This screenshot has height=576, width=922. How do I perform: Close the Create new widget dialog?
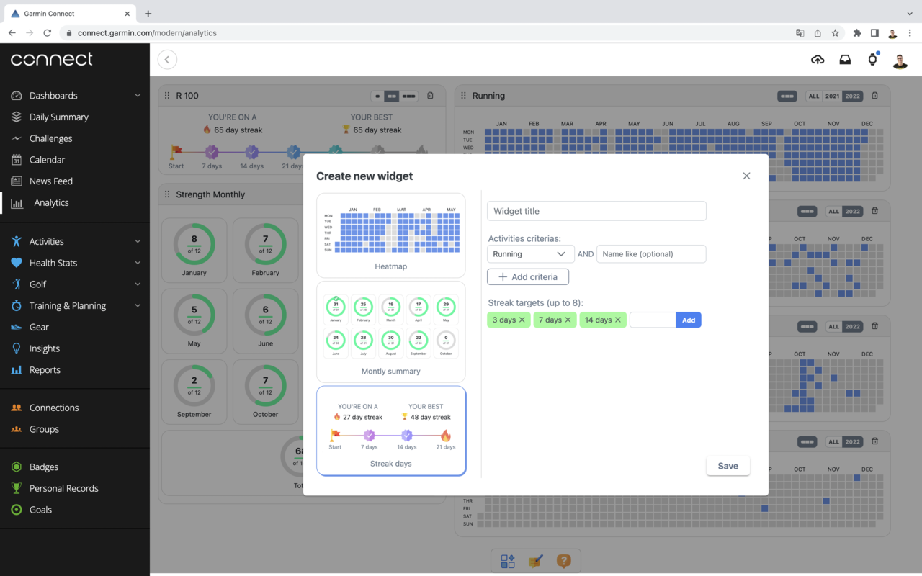[x=746, y=176]
